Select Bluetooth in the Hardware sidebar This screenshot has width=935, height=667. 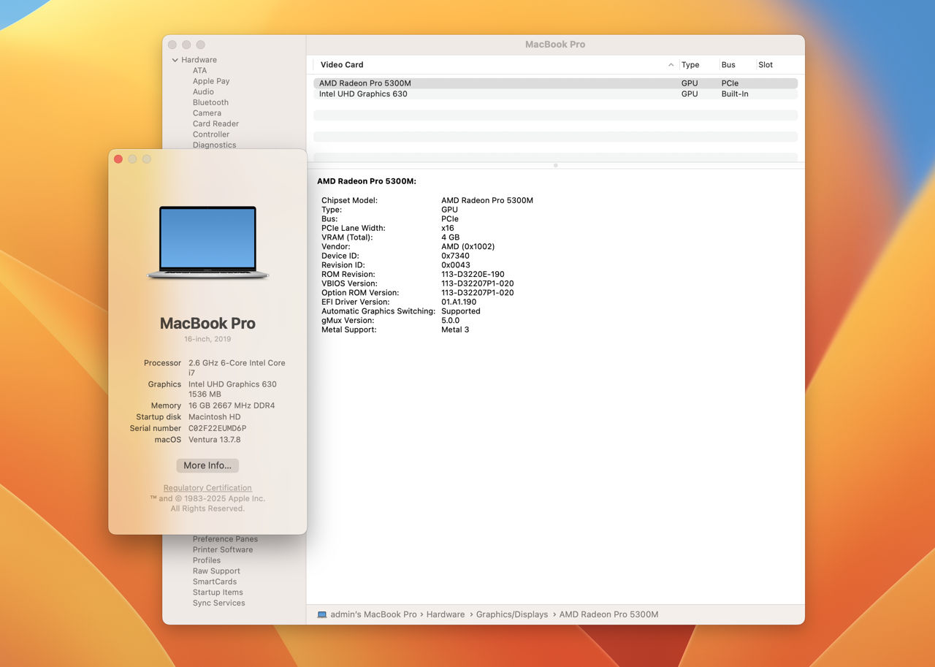point(210,102)
